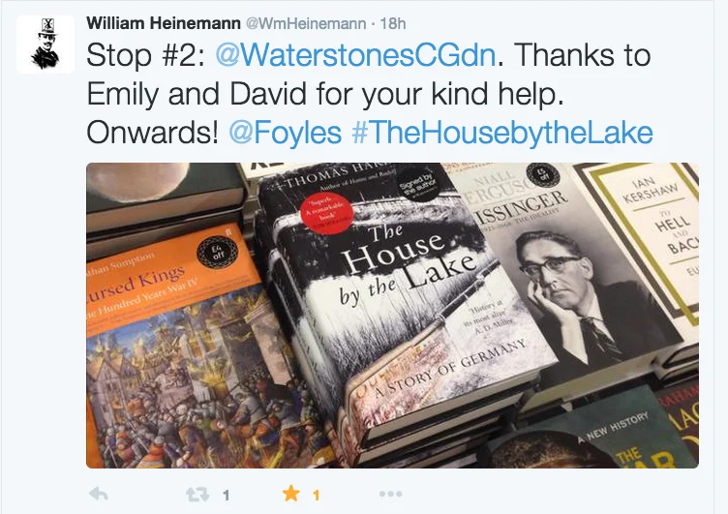The image size is (728, 514).
Task: Click the red review sticker on book
Action: [x=326, y=213]
